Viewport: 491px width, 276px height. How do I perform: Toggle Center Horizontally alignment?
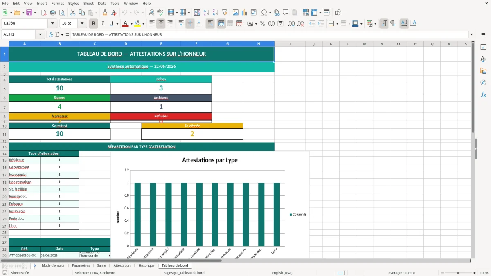(161, 24)
